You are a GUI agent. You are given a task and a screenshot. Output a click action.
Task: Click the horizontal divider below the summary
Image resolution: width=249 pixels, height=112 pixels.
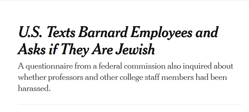pos(130,104)
